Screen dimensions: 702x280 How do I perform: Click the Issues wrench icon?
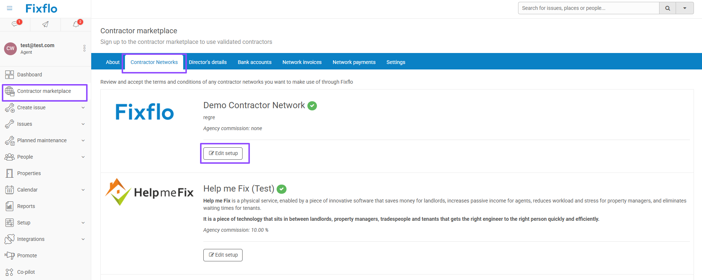pyautogui.click(x=10, y=124)
